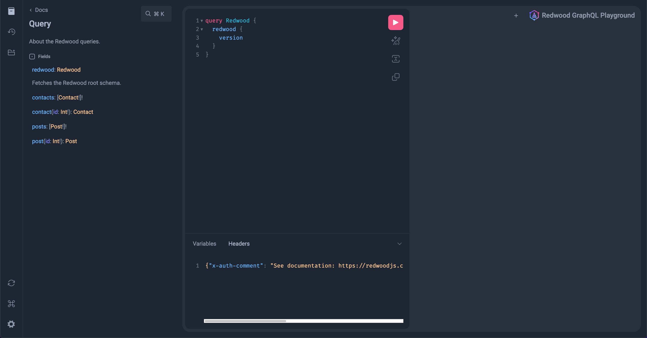The width and height of the screenshot is (647, 338).
Task: Open the contact(id) field docs
Action: click(41, 112)
